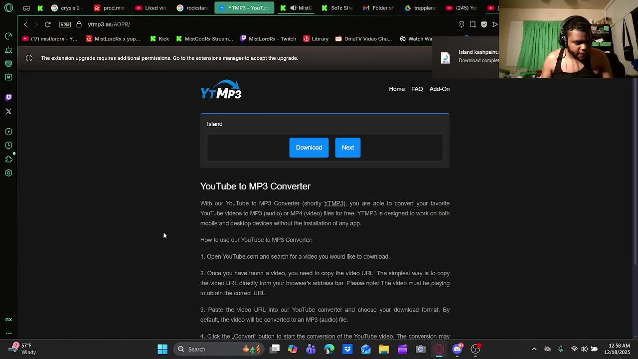Click the extension upgrade info icon
Viewport: 638px width, 359px height.
click(x=29, y=58)
